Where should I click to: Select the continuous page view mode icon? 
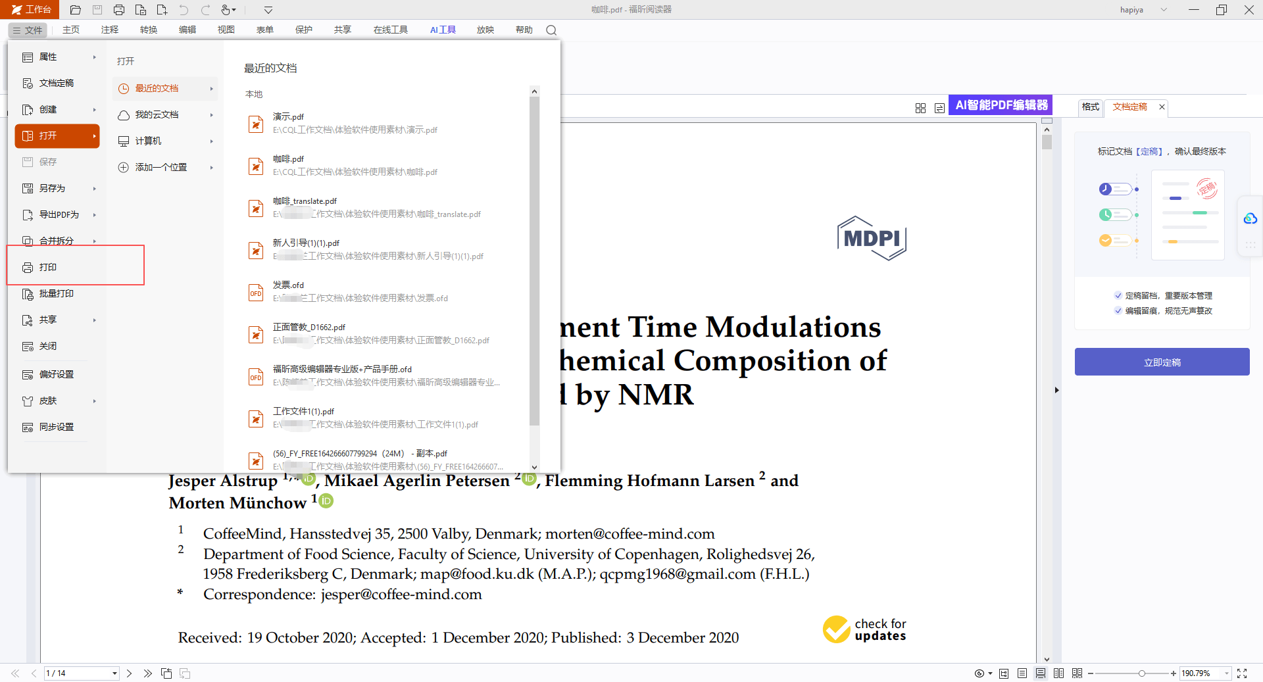click(x=1040, y=673)
